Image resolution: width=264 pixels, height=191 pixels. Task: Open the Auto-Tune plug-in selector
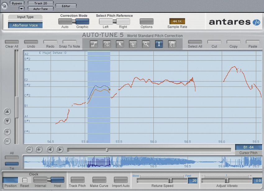(41, 9)
